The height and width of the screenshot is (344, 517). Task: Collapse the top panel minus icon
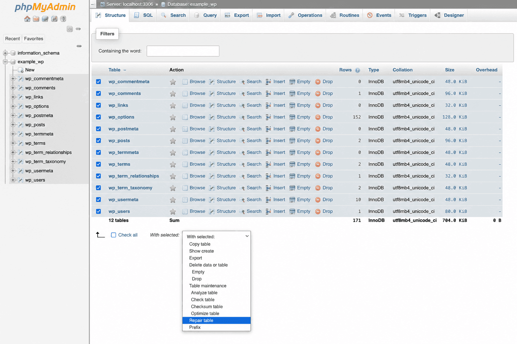(93, 4)
